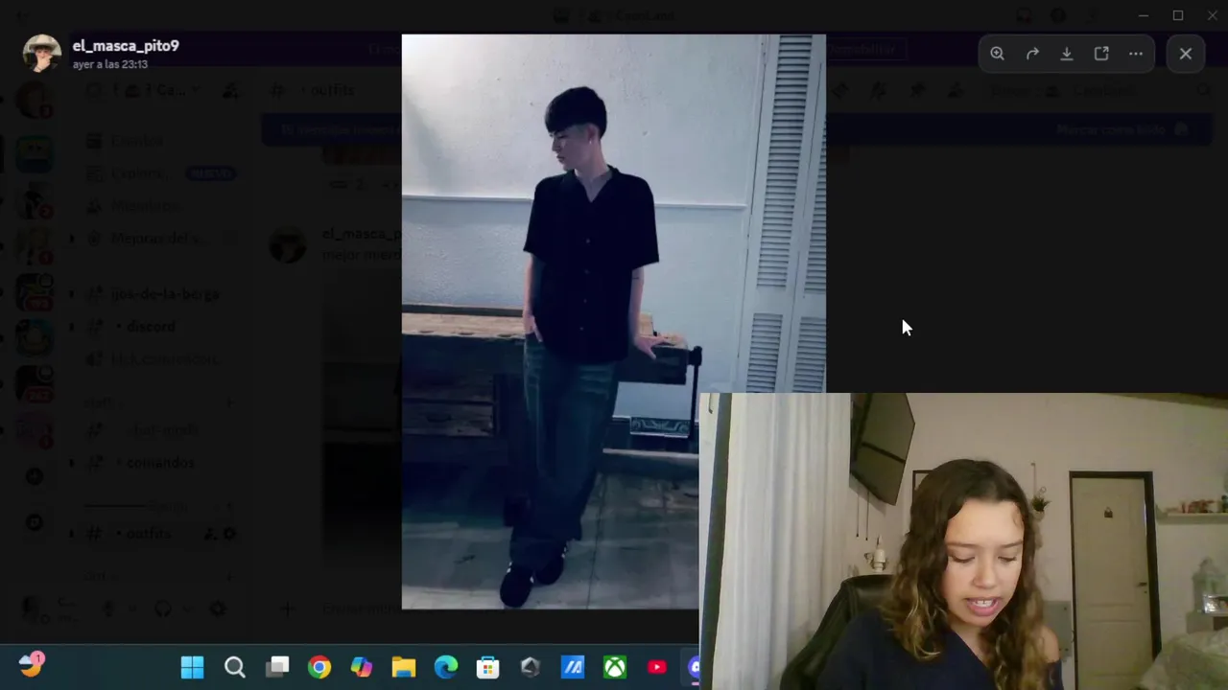
Task: Launch Google Chrome from the taskbar
Action: pyautogui.click(x=319, y=667)
